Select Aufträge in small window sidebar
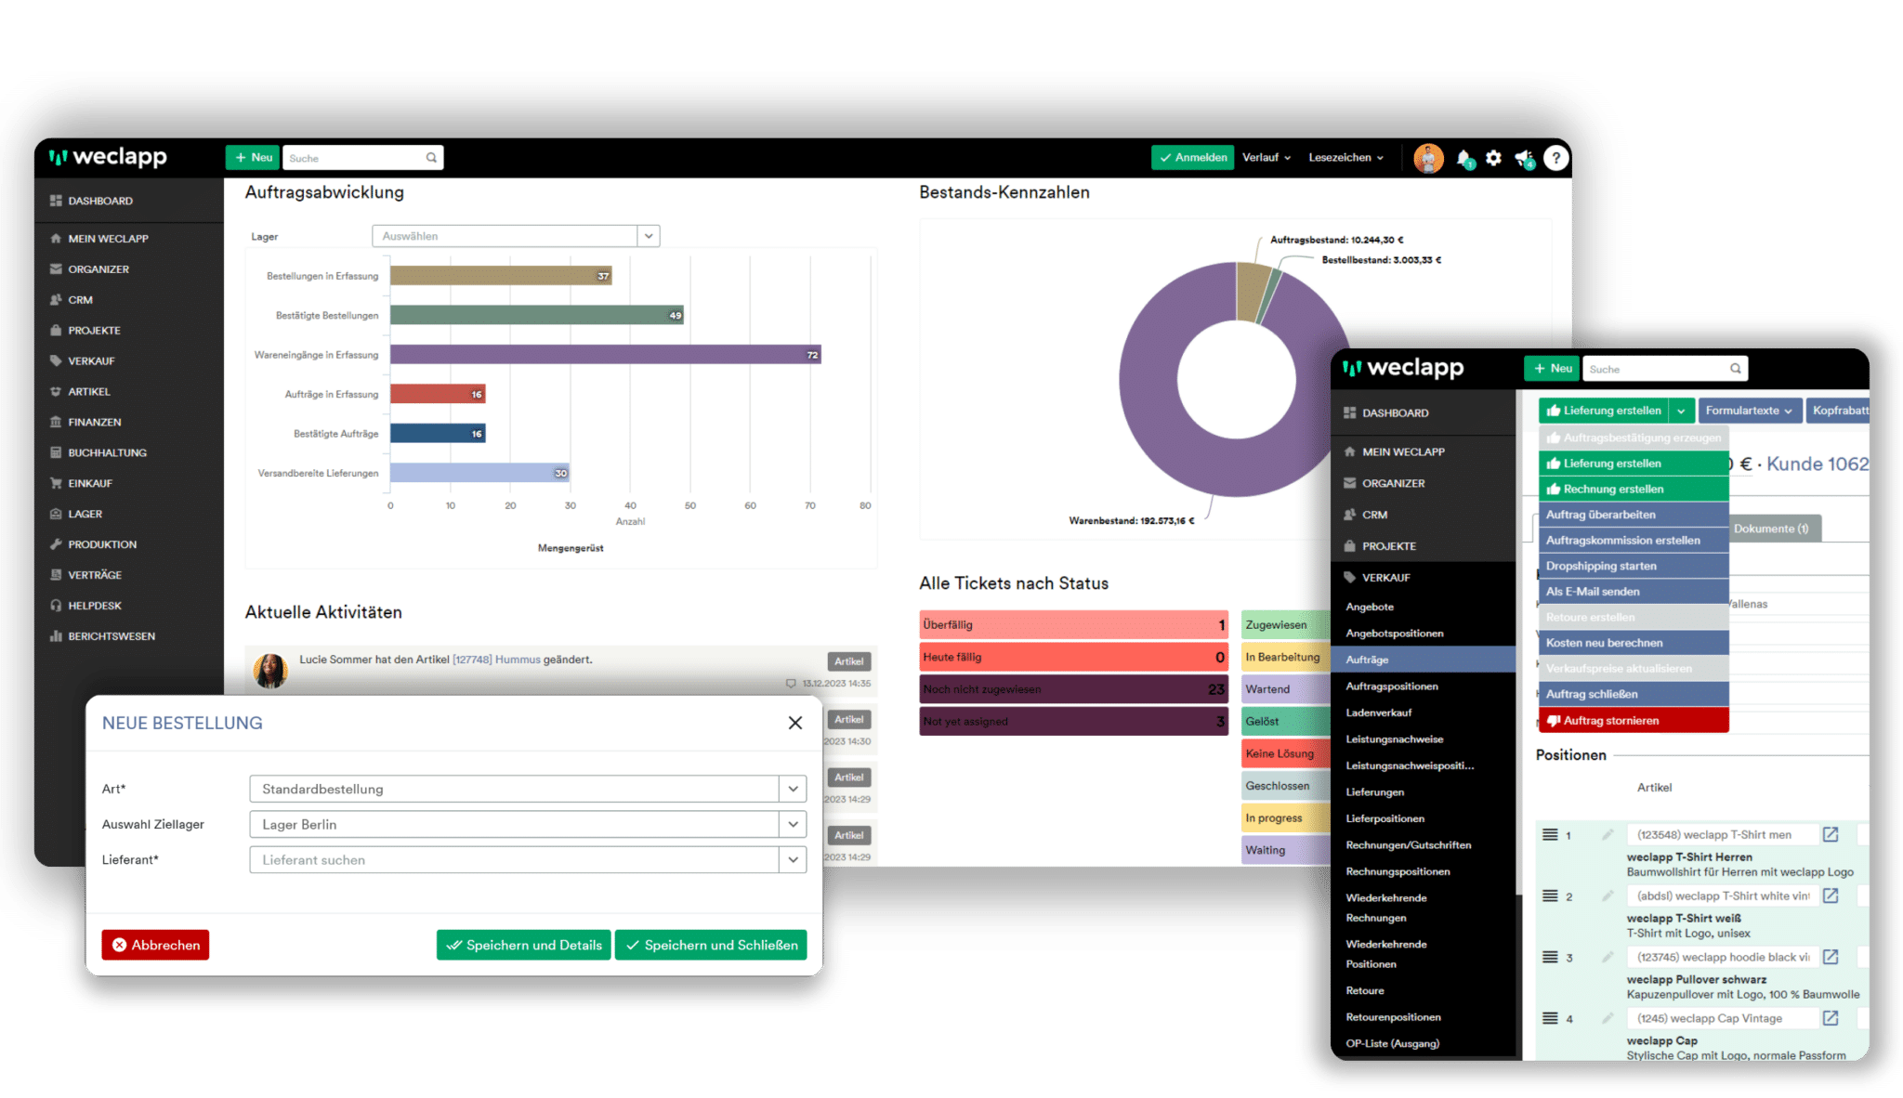 (1424, 660)
